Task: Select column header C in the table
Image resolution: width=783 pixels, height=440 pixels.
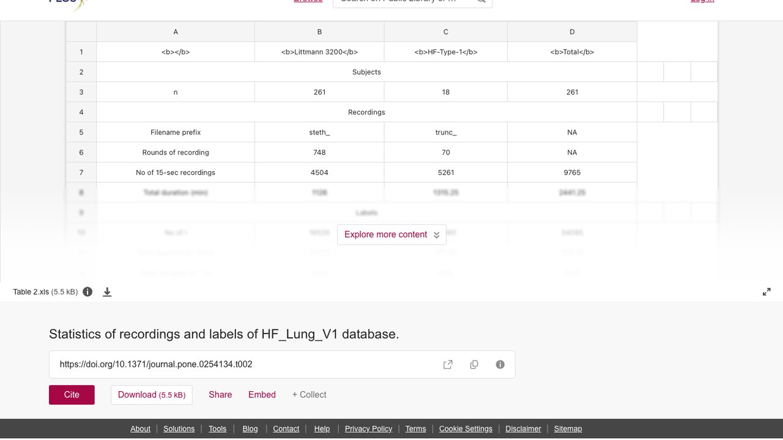Action: point(446,32)
